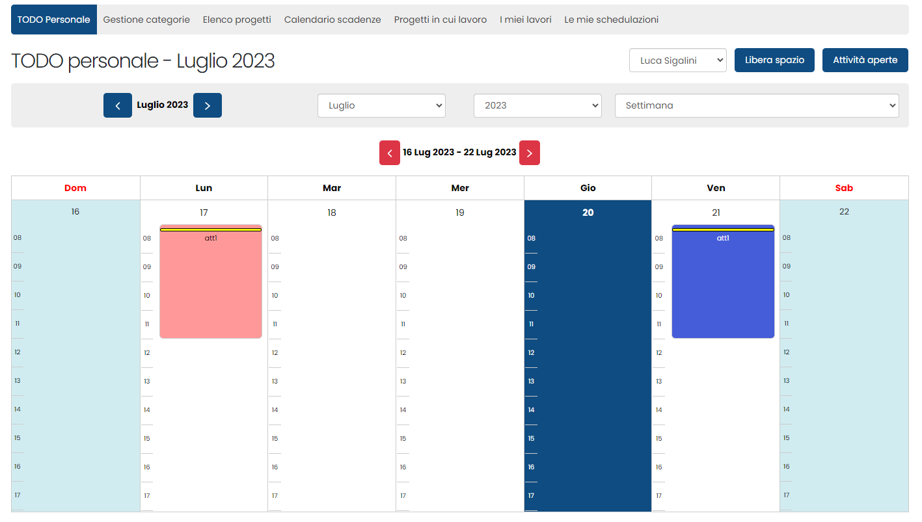Open the blue att1 event on Friday 21
Image resolution: width=922 pixels, height=522 pixels.
pos(723,286)
